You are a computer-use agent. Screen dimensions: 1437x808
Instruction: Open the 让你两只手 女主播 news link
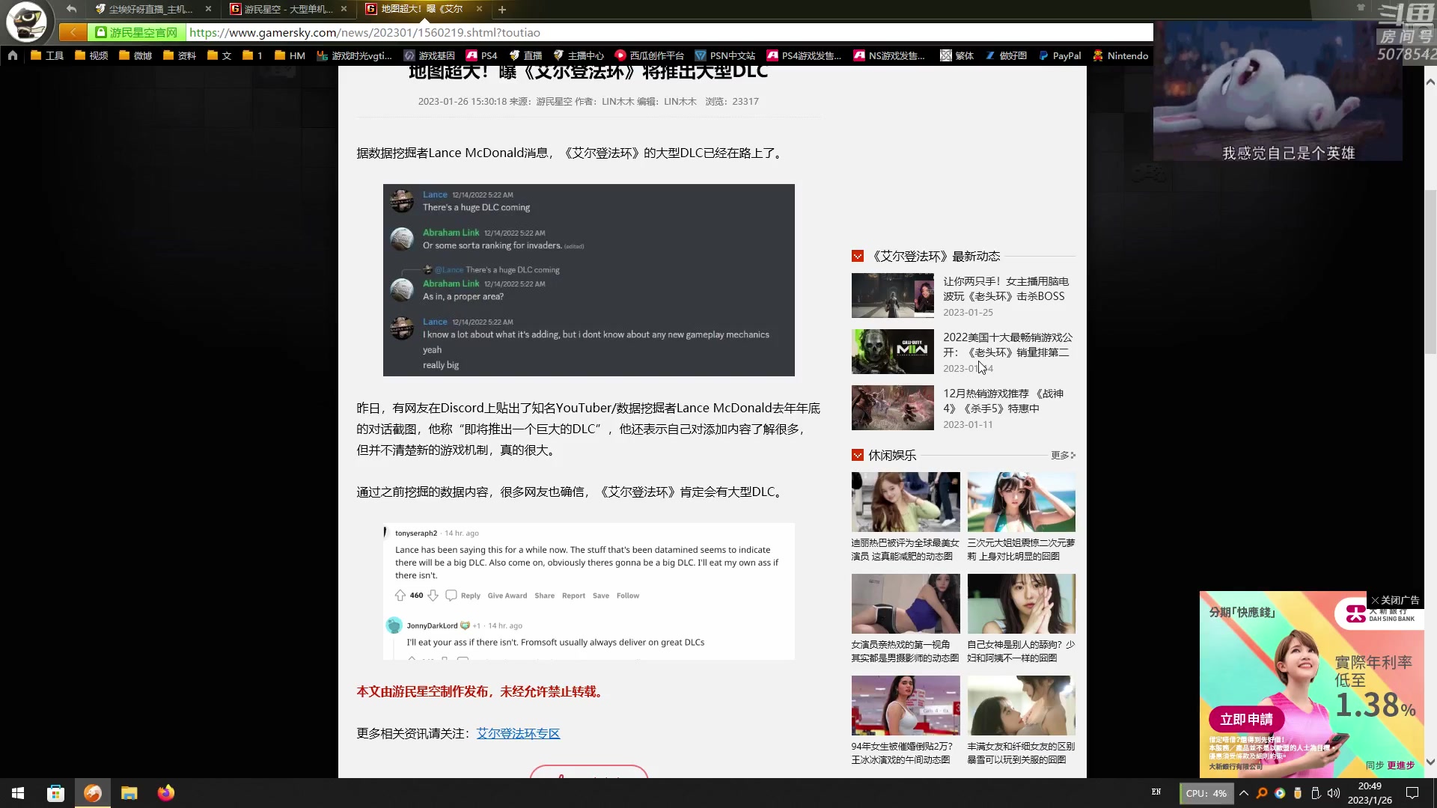(1006, 289)
